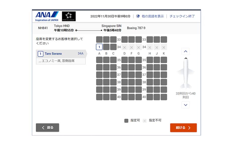Click the Star Alliance logo
Viewport: 234px width, 144px height.
[69, 16]
